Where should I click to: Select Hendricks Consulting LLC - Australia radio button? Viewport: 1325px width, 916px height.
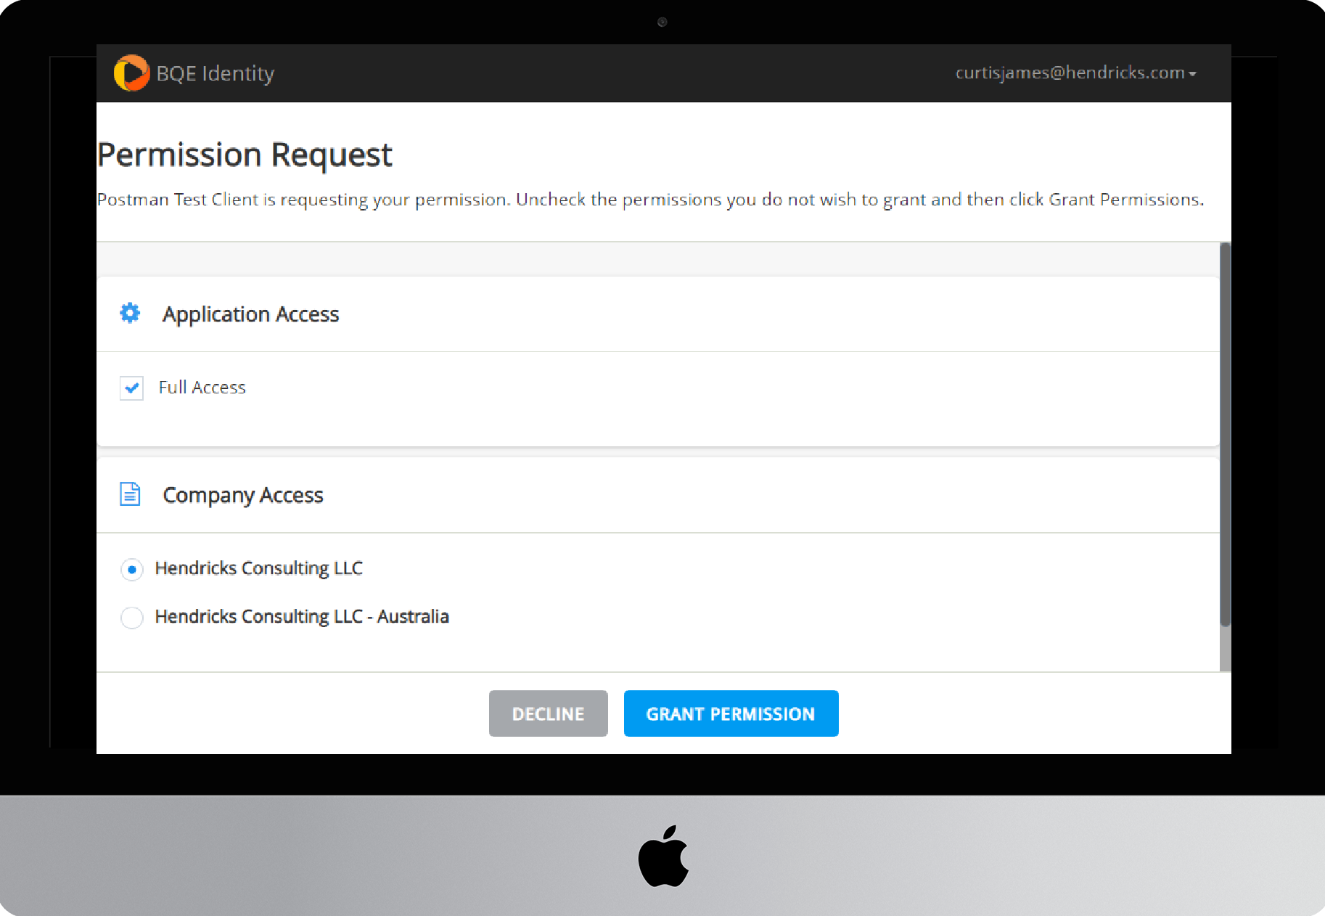point(131,618)
